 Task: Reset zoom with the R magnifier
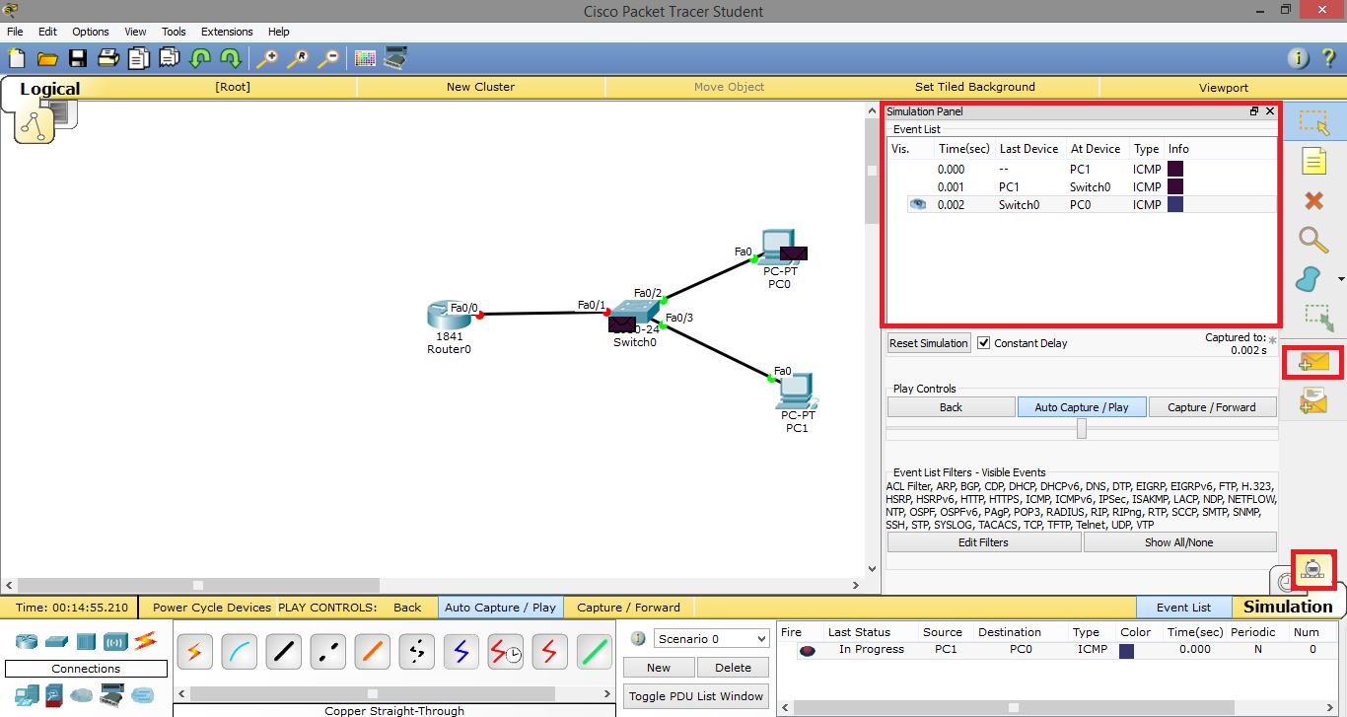coord(298,58)
